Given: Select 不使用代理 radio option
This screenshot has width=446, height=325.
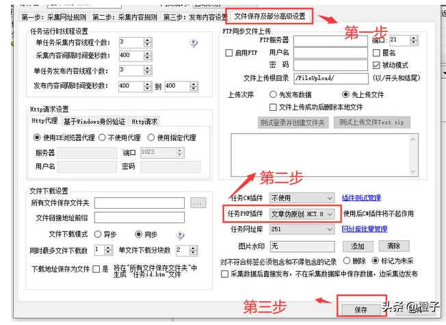Looking at the screenshot, I should (104, 138).
